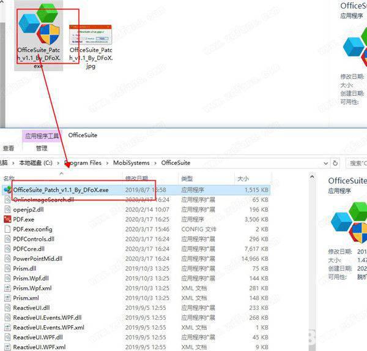Screen dimensions: 367x351
Task: Click PDFControls.dll file icon
Action: click(7, 239)
